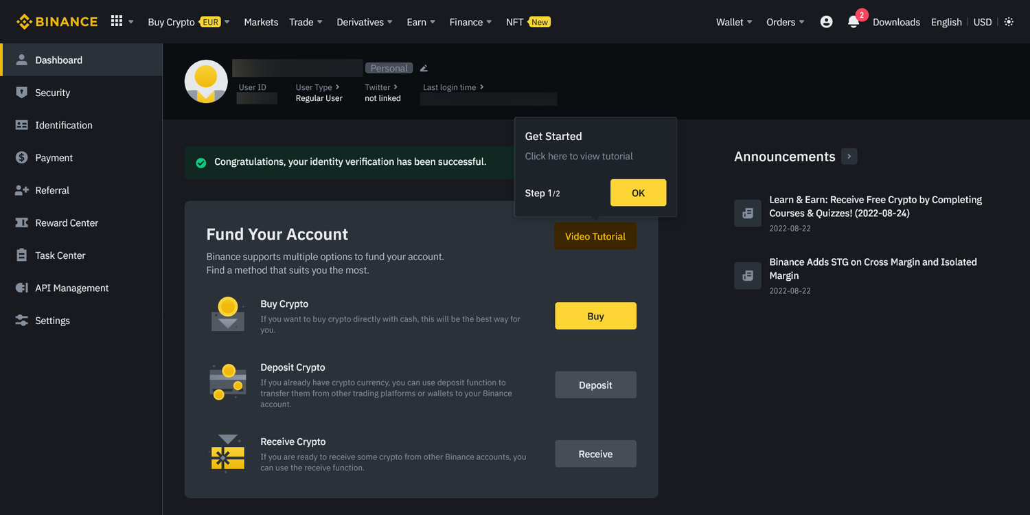Screen dimensions: 1030x515
Task: Expand the Trade dropdown menu
Action: point(306,22)
